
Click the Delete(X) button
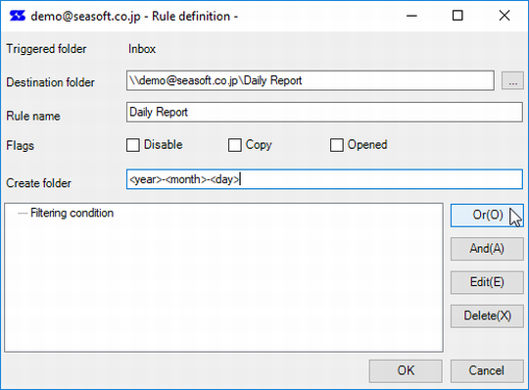tap(487, 316)
